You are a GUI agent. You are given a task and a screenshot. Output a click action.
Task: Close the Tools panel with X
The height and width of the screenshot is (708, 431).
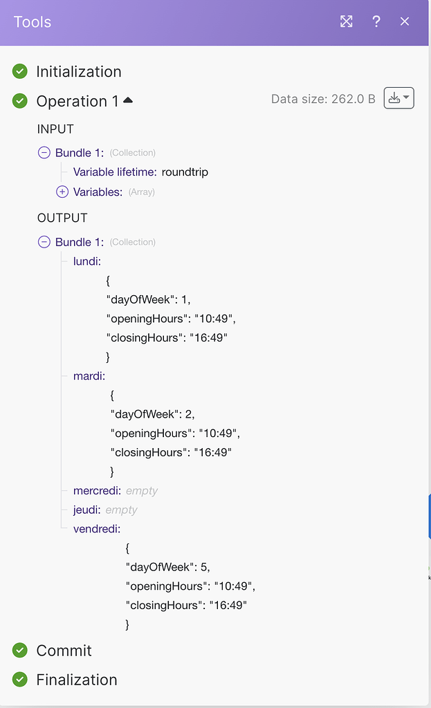405,21
